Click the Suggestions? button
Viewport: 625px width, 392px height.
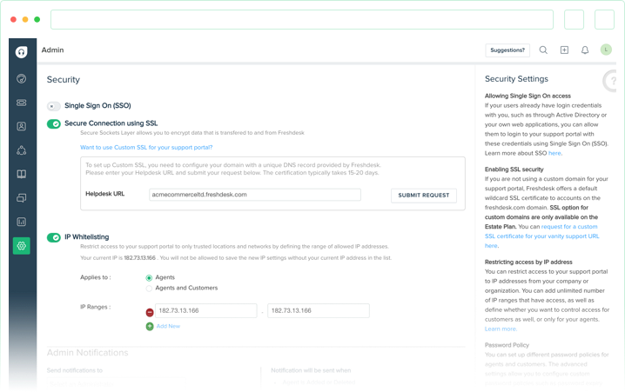[x=507, y=50]
